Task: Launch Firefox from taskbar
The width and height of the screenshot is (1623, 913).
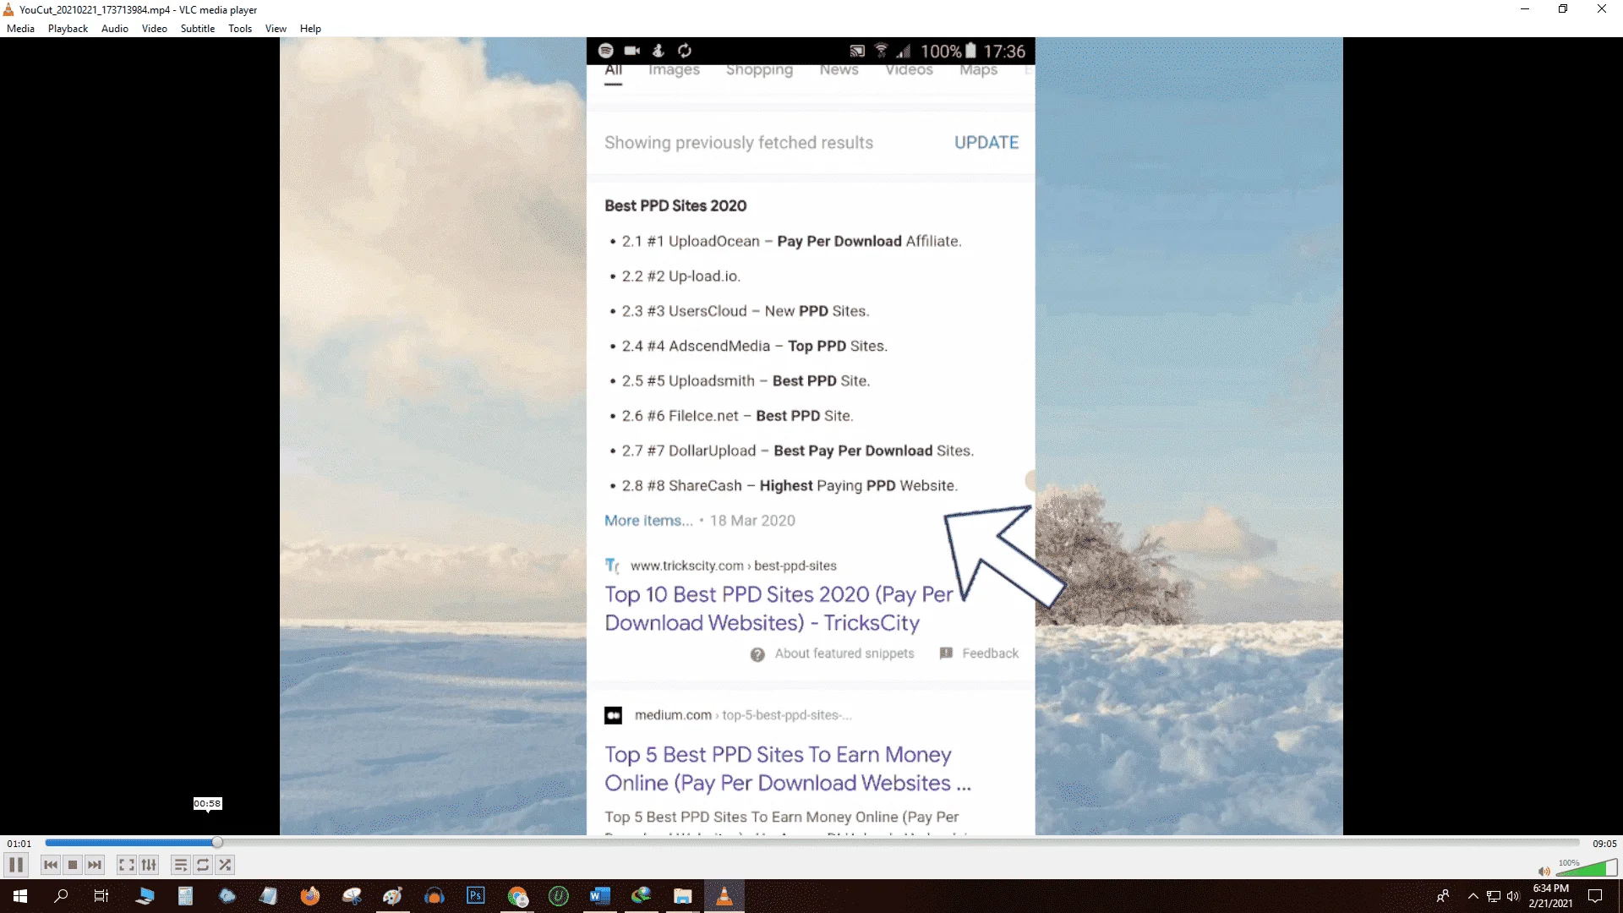Action: (310, 896)
